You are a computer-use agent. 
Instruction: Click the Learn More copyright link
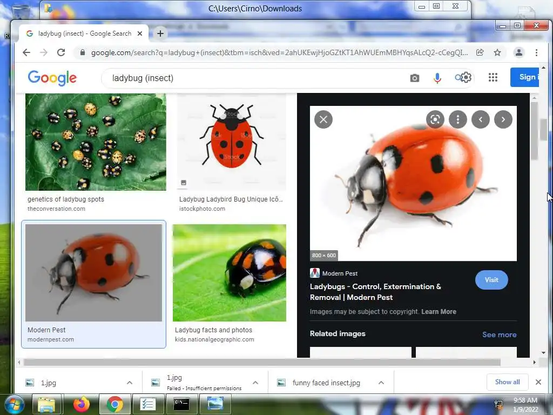click(439, 312)
